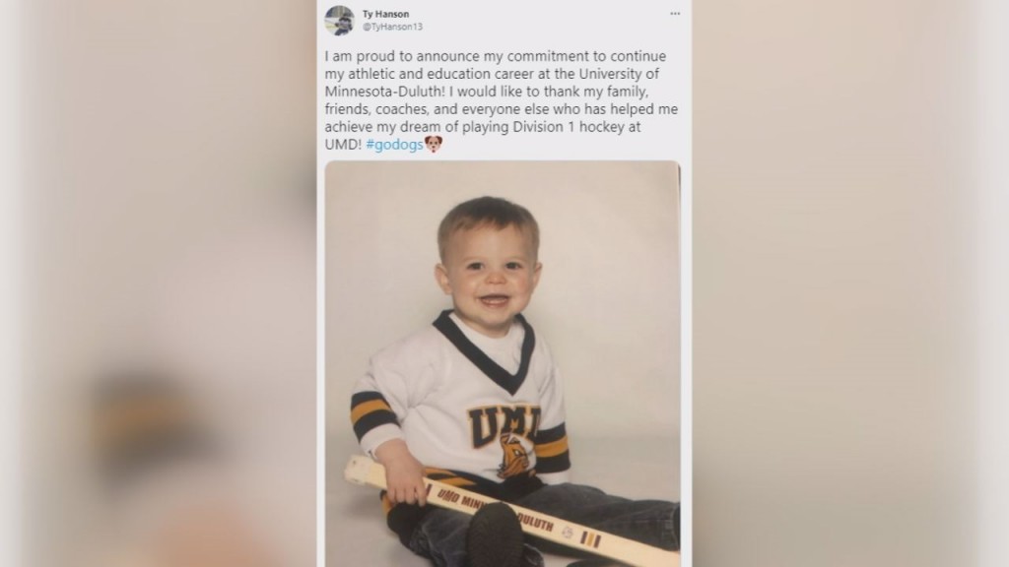Click the striped sticker on the stick blade
Screen dimensions: 1009x567
pos(591,538)
